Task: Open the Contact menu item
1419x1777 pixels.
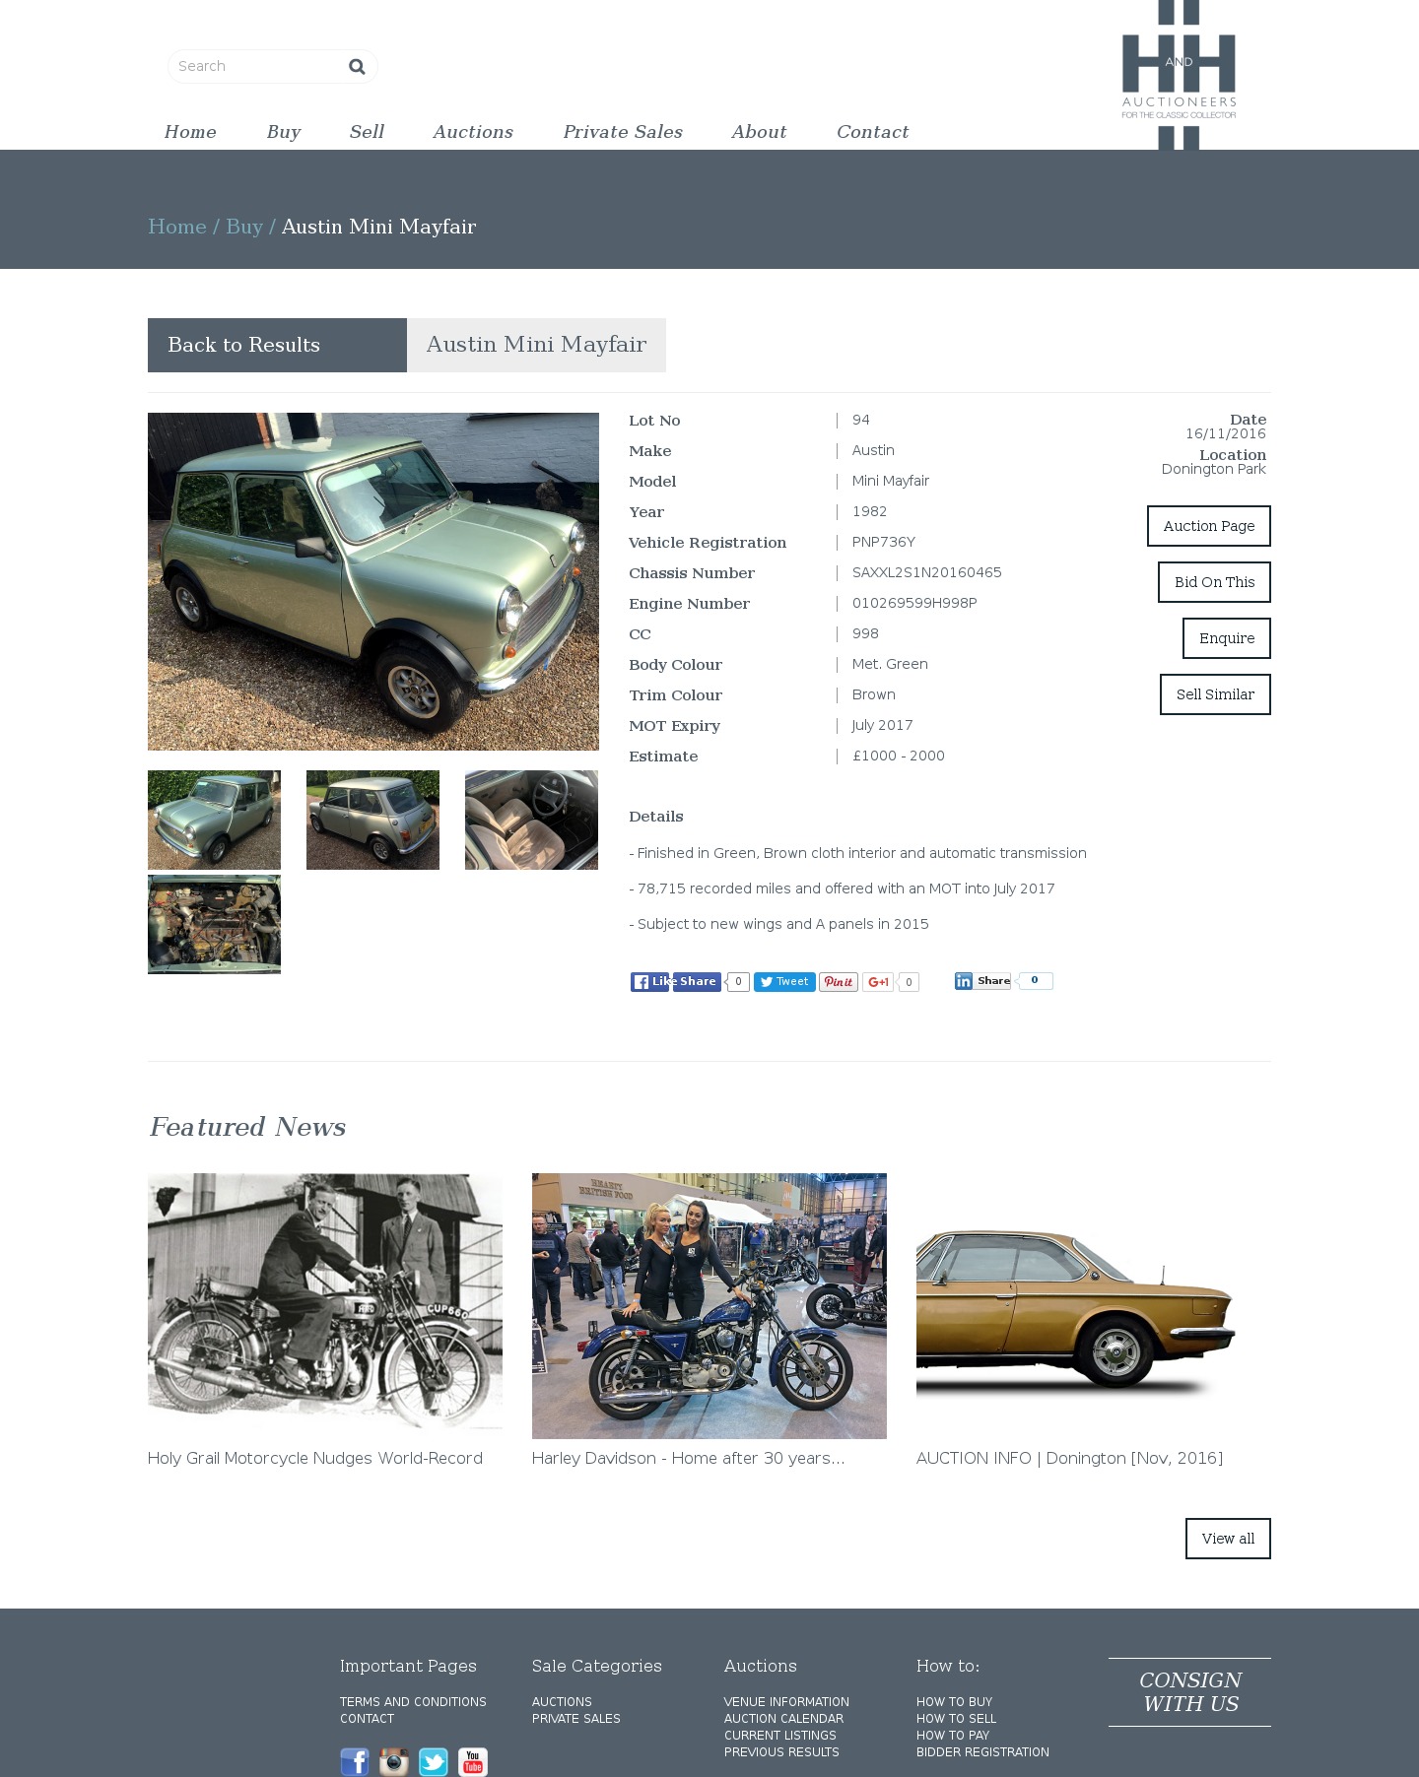Action: 872,132
